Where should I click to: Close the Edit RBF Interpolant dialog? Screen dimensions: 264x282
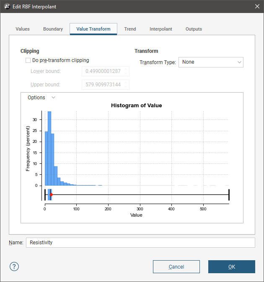(256, 7)
